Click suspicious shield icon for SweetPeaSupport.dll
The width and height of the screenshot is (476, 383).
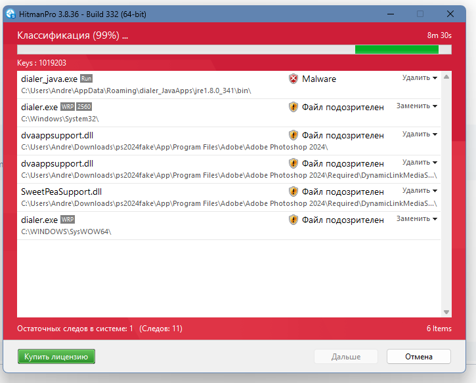pos(293,191)
